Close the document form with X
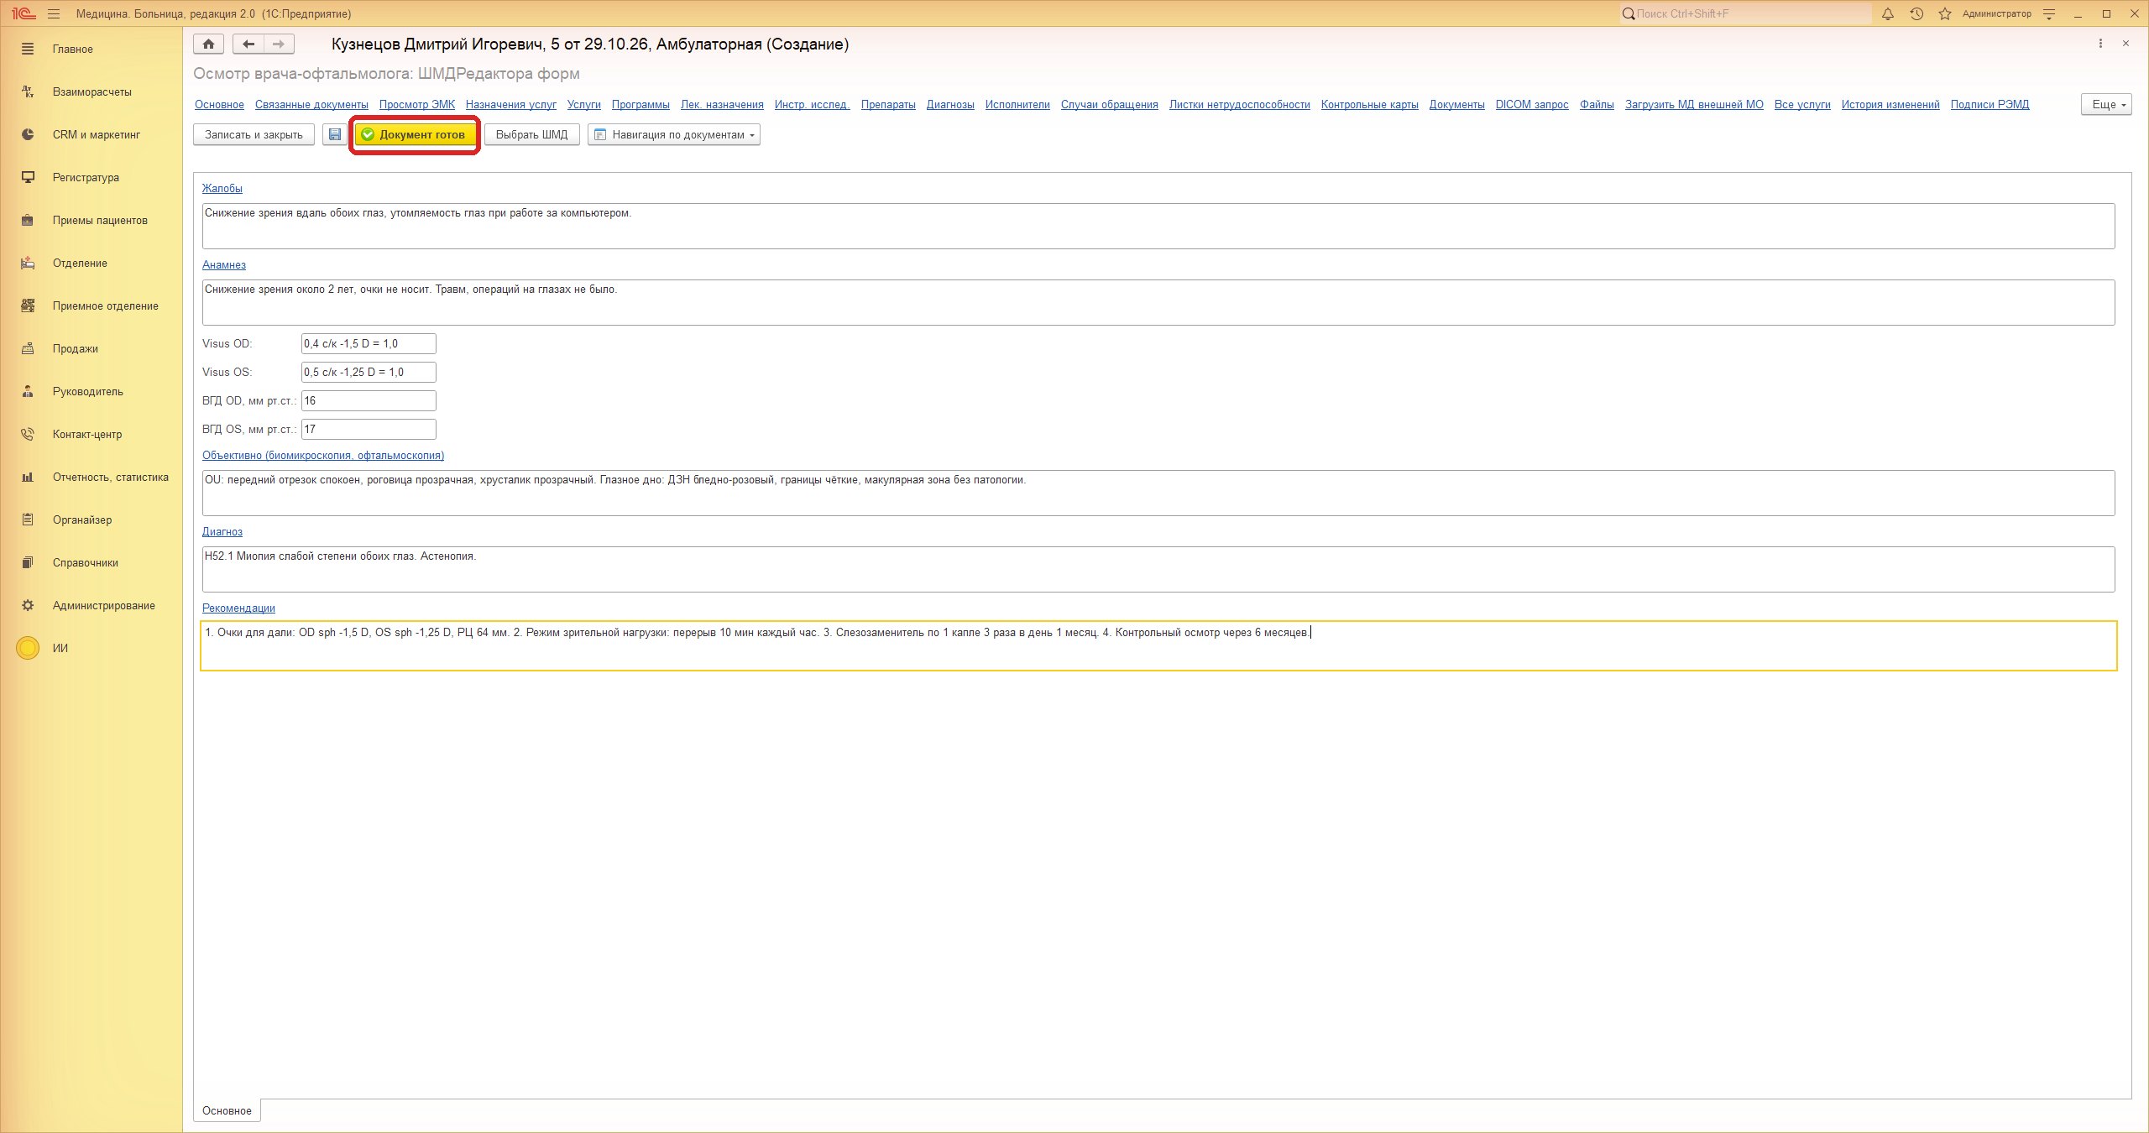The image size is (2149, 1133). (x=2125, y=44)
